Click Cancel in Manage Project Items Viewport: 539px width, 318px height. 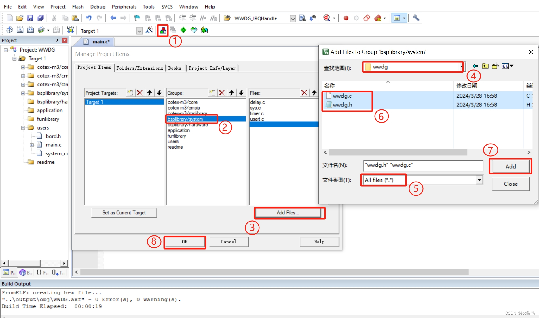[228, 242]
